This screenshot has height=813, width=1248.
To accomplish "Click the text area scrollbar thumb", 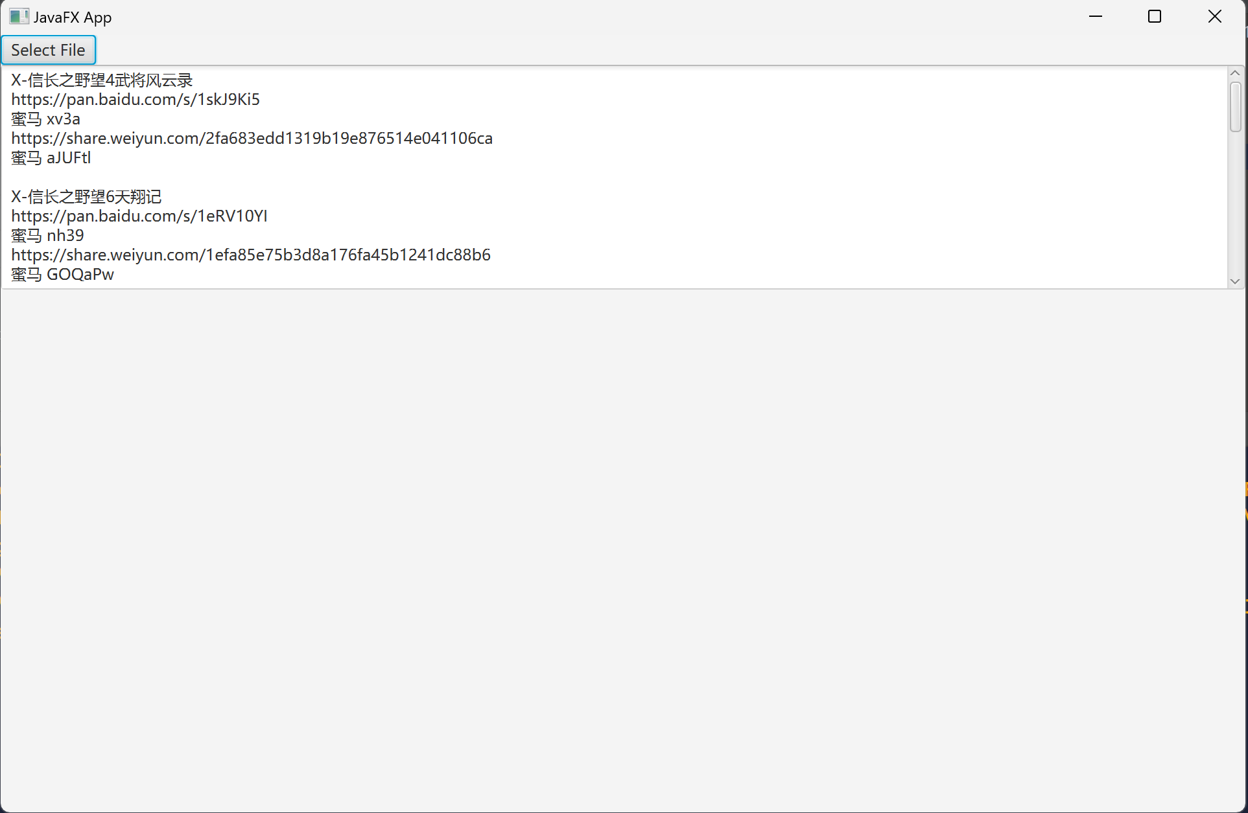I will click(1235, 107).
